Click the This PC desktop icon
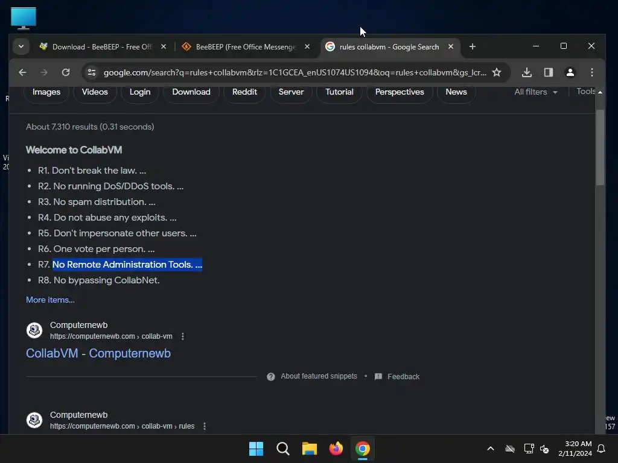Screen dimensions: 618x463 coord(24,18)
